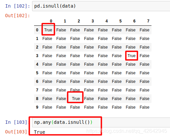Click the False cell in row 0, column 7
The height and width of the screenshot is (137, 170).
(145, 30)
